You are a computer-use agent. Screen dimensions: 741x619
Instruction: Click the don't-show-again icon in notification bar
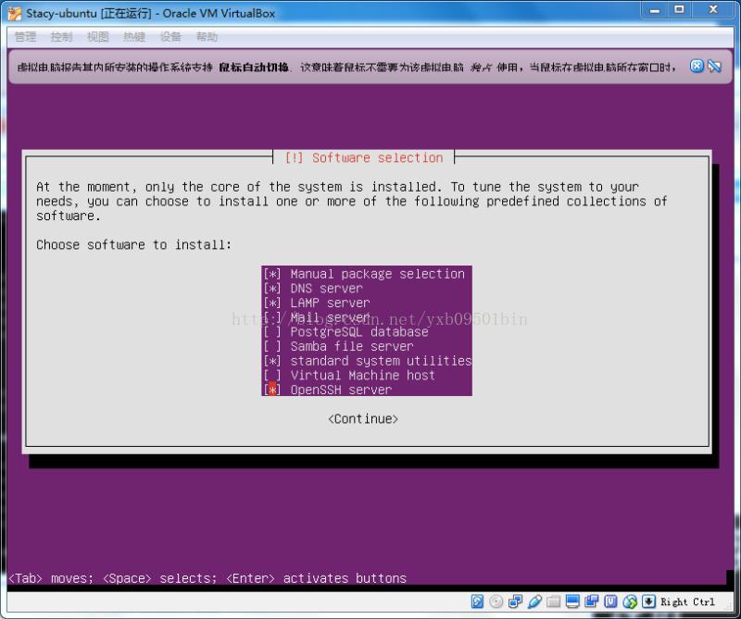(x=714, y=66)
